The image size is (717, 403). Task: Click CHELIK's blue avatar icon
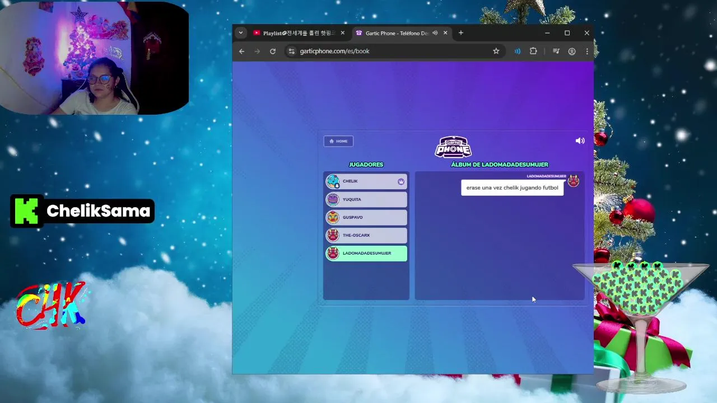[x=333, y=181]
